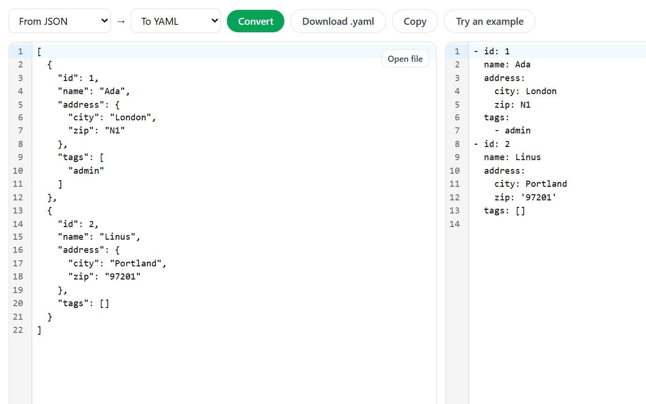
Task: Click the "- id: 2" line in YAML output
Action: click(x=492, y=144)
